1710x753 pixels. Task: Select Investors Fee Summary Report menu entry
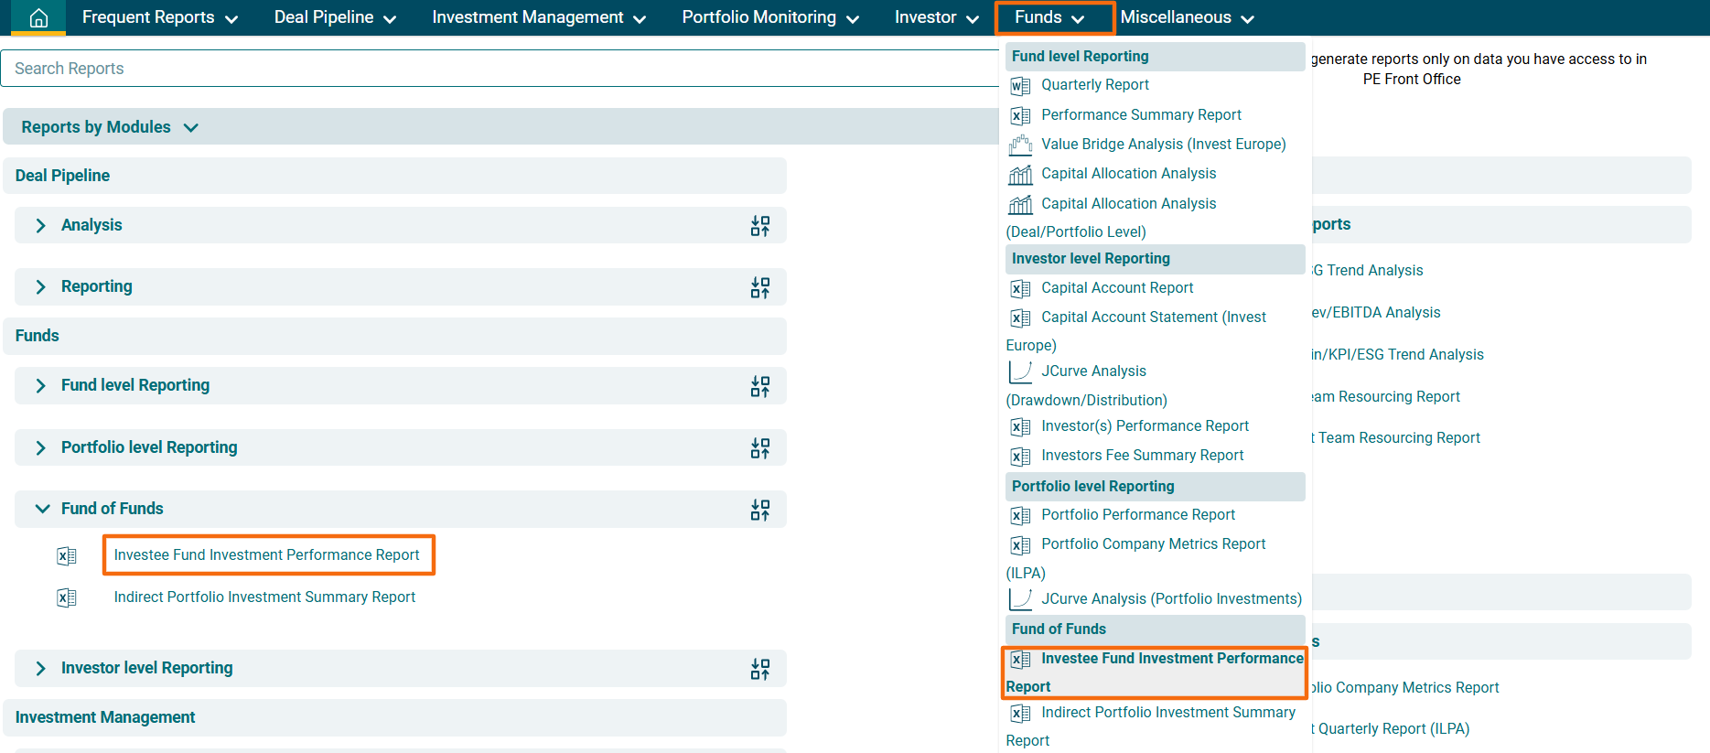[1142, 456]
